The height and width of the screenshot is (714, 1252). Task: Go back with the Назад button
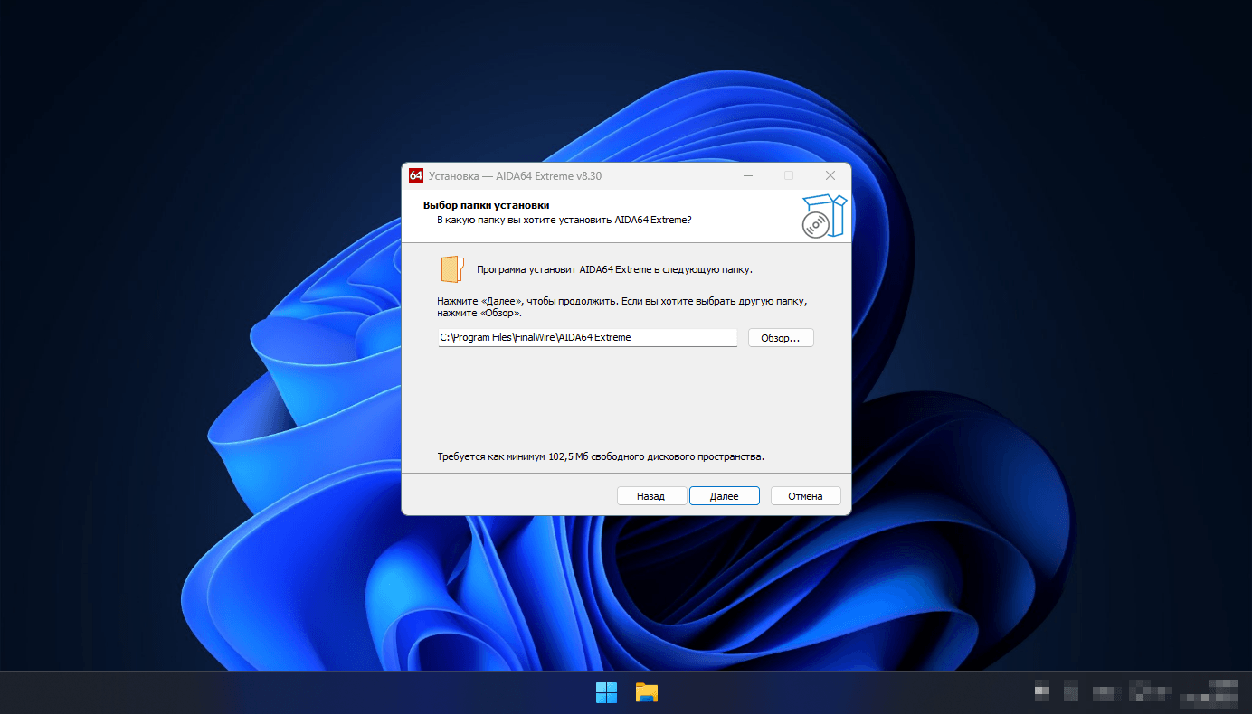point(650,496)
